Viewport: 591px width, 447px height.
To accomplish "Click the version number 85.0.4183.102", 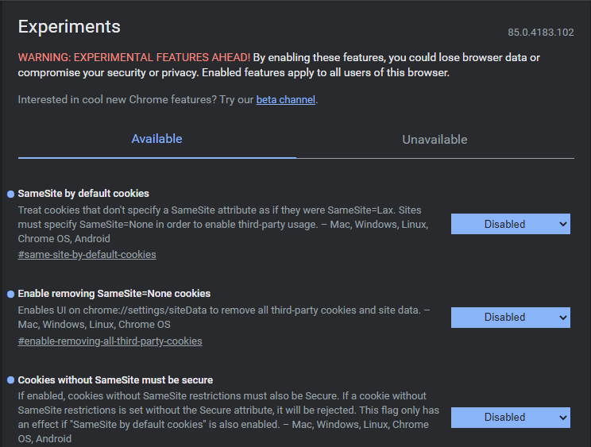I will click(x=540, y=33).
